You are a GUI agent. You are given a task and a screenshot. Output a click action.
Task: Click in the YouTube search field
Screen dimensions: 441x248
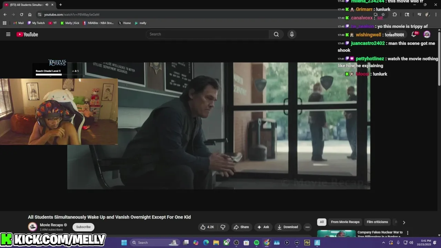point(208,34)
